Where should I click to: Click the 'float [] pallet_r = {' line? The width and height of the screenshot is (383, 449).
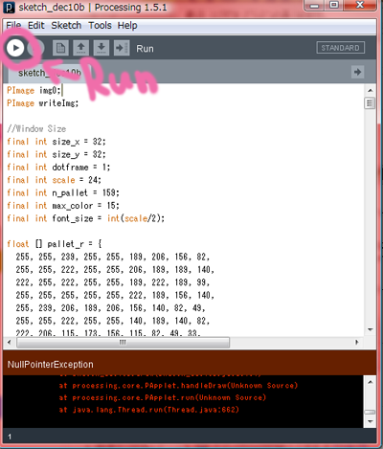click(x=55, y=244)
